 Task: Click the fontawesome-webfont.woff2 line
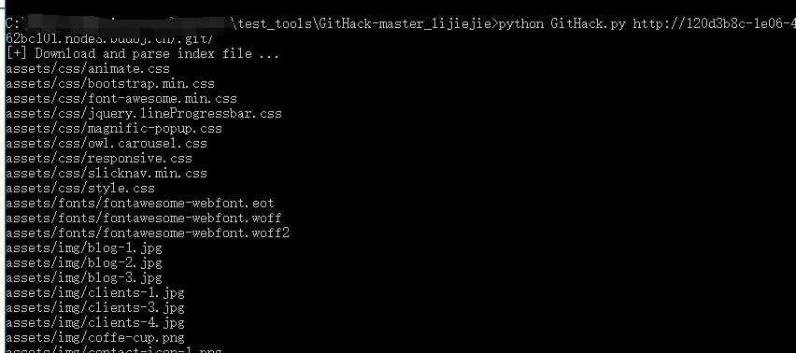point(148,233)
